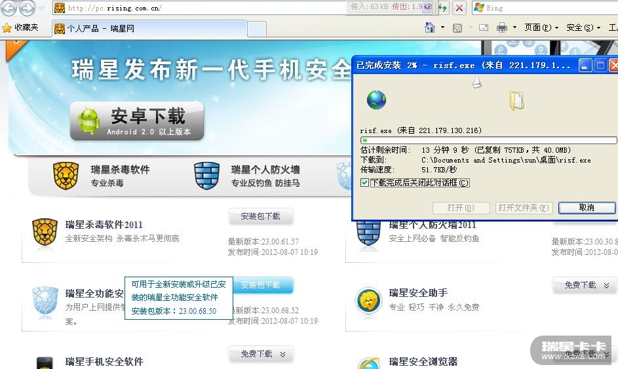Viewport: 618px width, 369px height.
Task: Uncheck 下载完成后关闭此对话框 checkbox
Action: (364, 182)
